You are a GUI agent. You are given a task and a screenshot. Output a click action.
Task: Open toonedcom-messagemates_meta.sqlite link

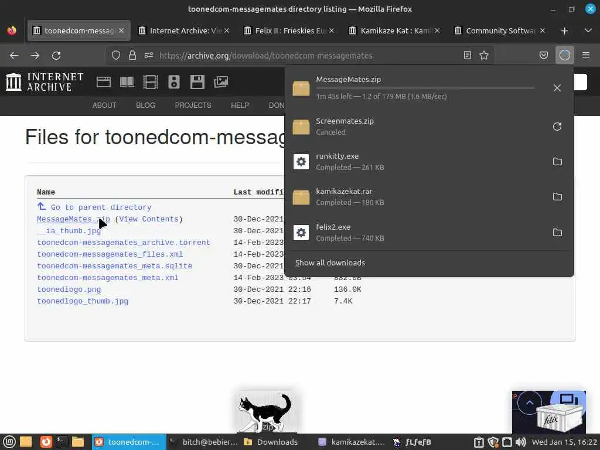click(114, 266)
